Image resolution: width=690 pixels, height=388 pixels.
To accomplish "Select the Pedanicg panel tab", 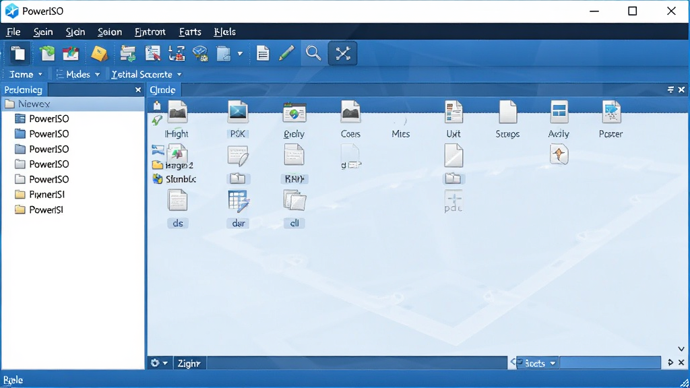I will [24, 90].
